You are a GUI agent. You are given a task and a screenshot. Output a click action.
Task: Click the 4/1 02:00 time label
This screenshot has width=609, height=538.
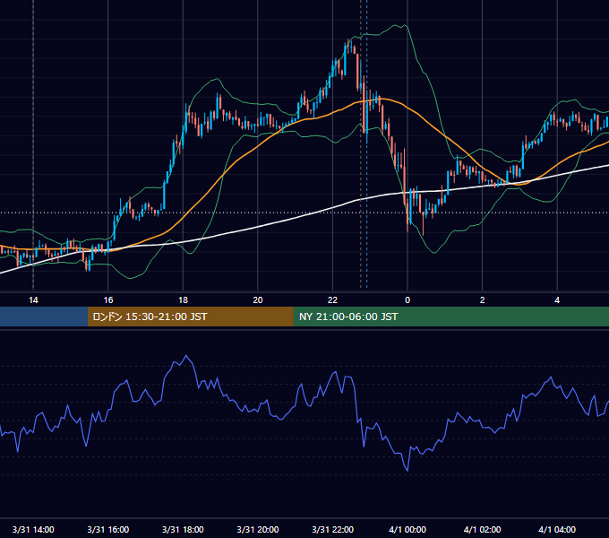click(483, 529)
